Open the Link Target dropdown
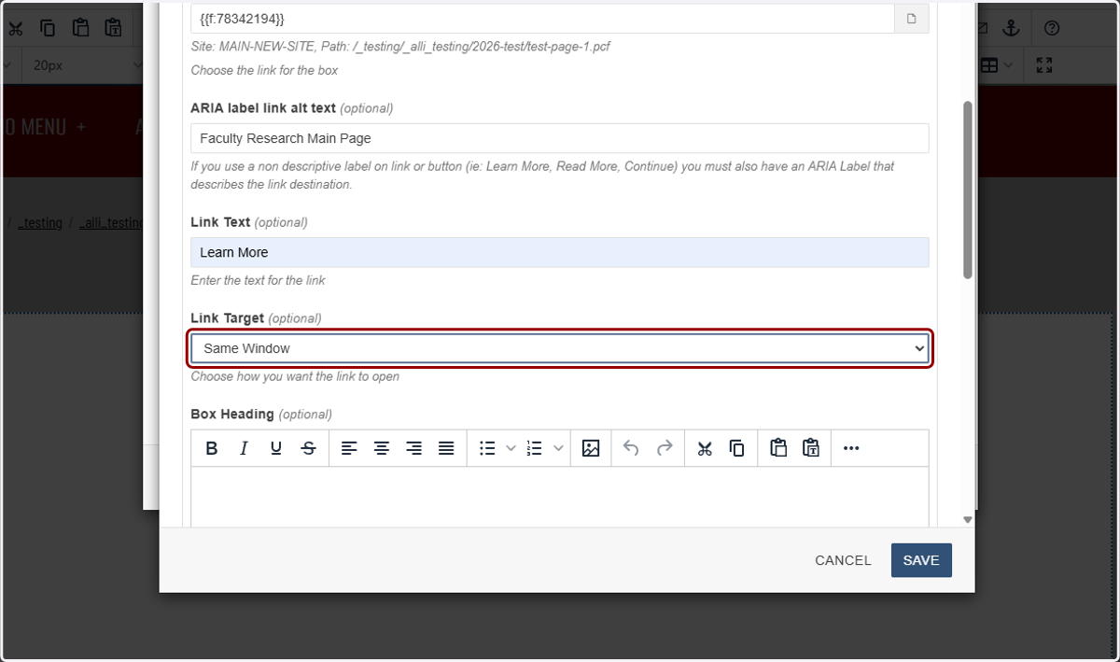 (x=560, y=348)
